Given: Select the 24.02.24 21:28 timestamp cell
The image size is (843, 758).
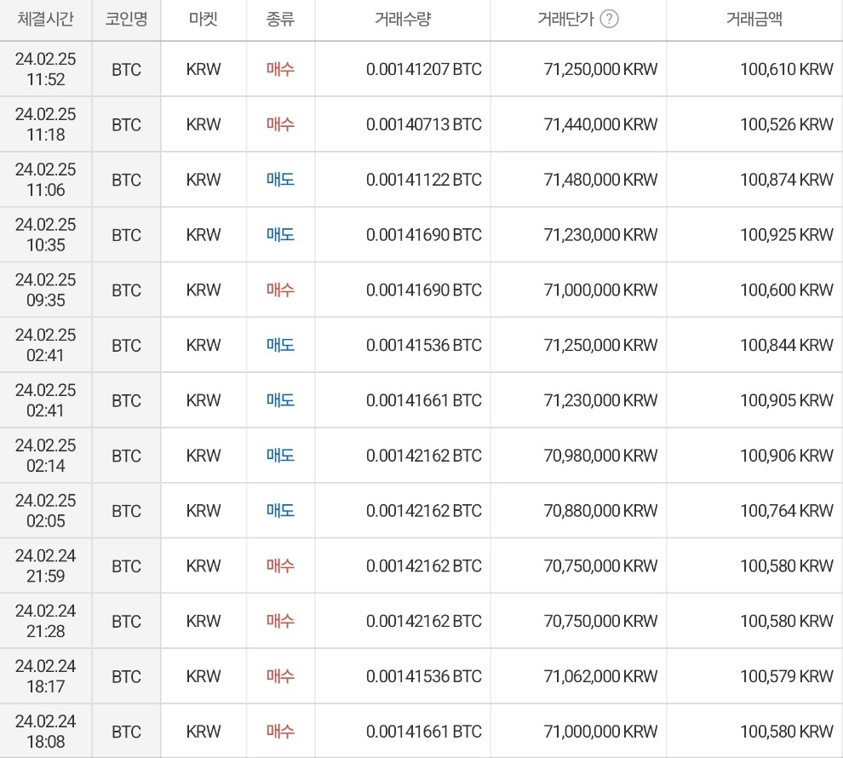Looking at the screenshot, I should [46, 621].
